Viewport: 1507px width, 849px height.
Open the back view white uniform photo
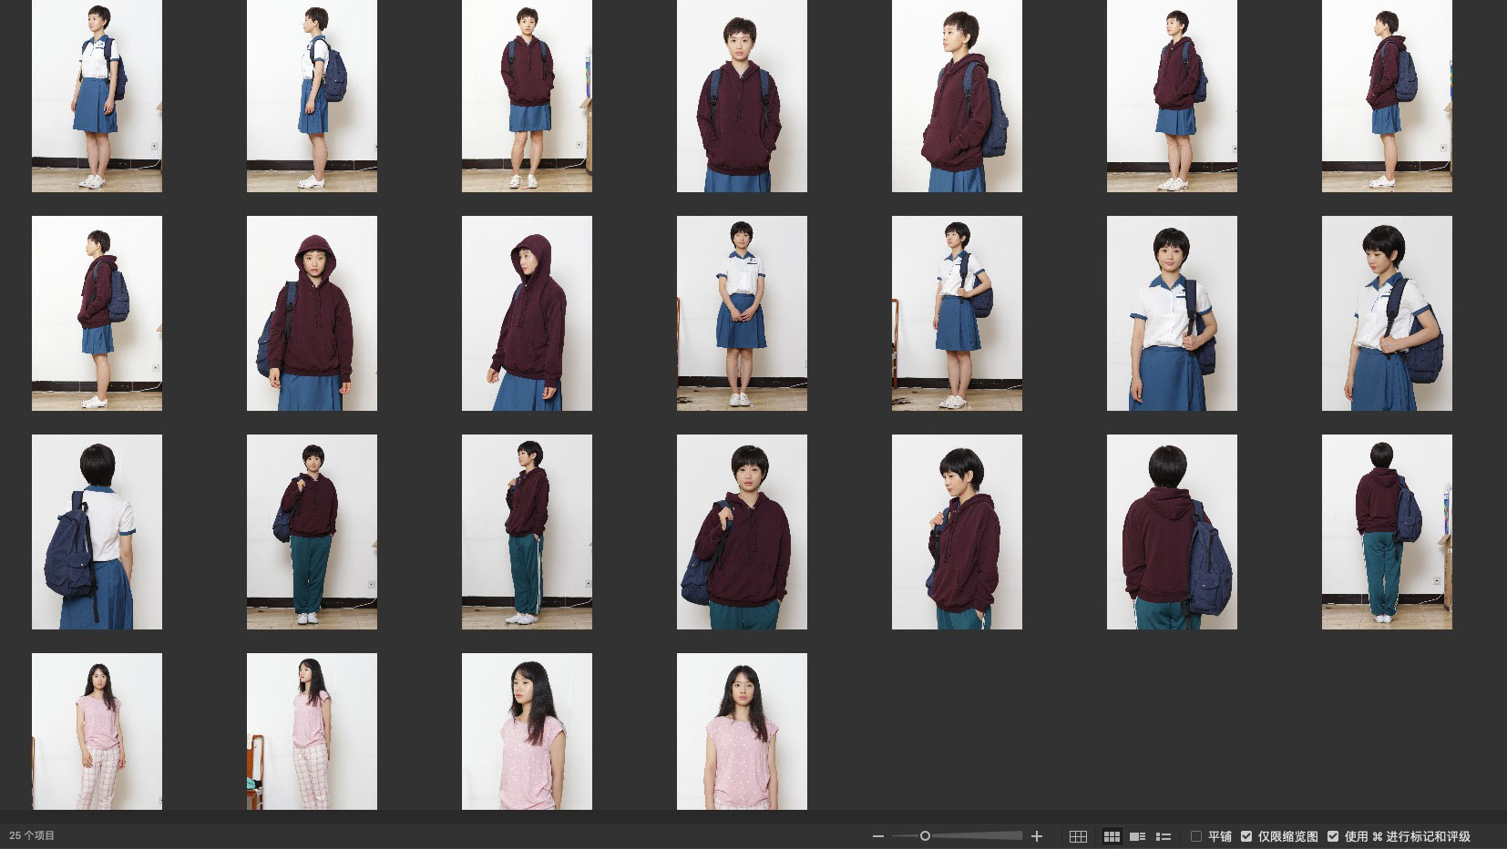97,532
